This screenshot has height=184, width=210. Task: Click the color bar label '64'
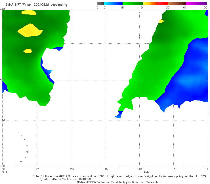(x=185, y=7)
